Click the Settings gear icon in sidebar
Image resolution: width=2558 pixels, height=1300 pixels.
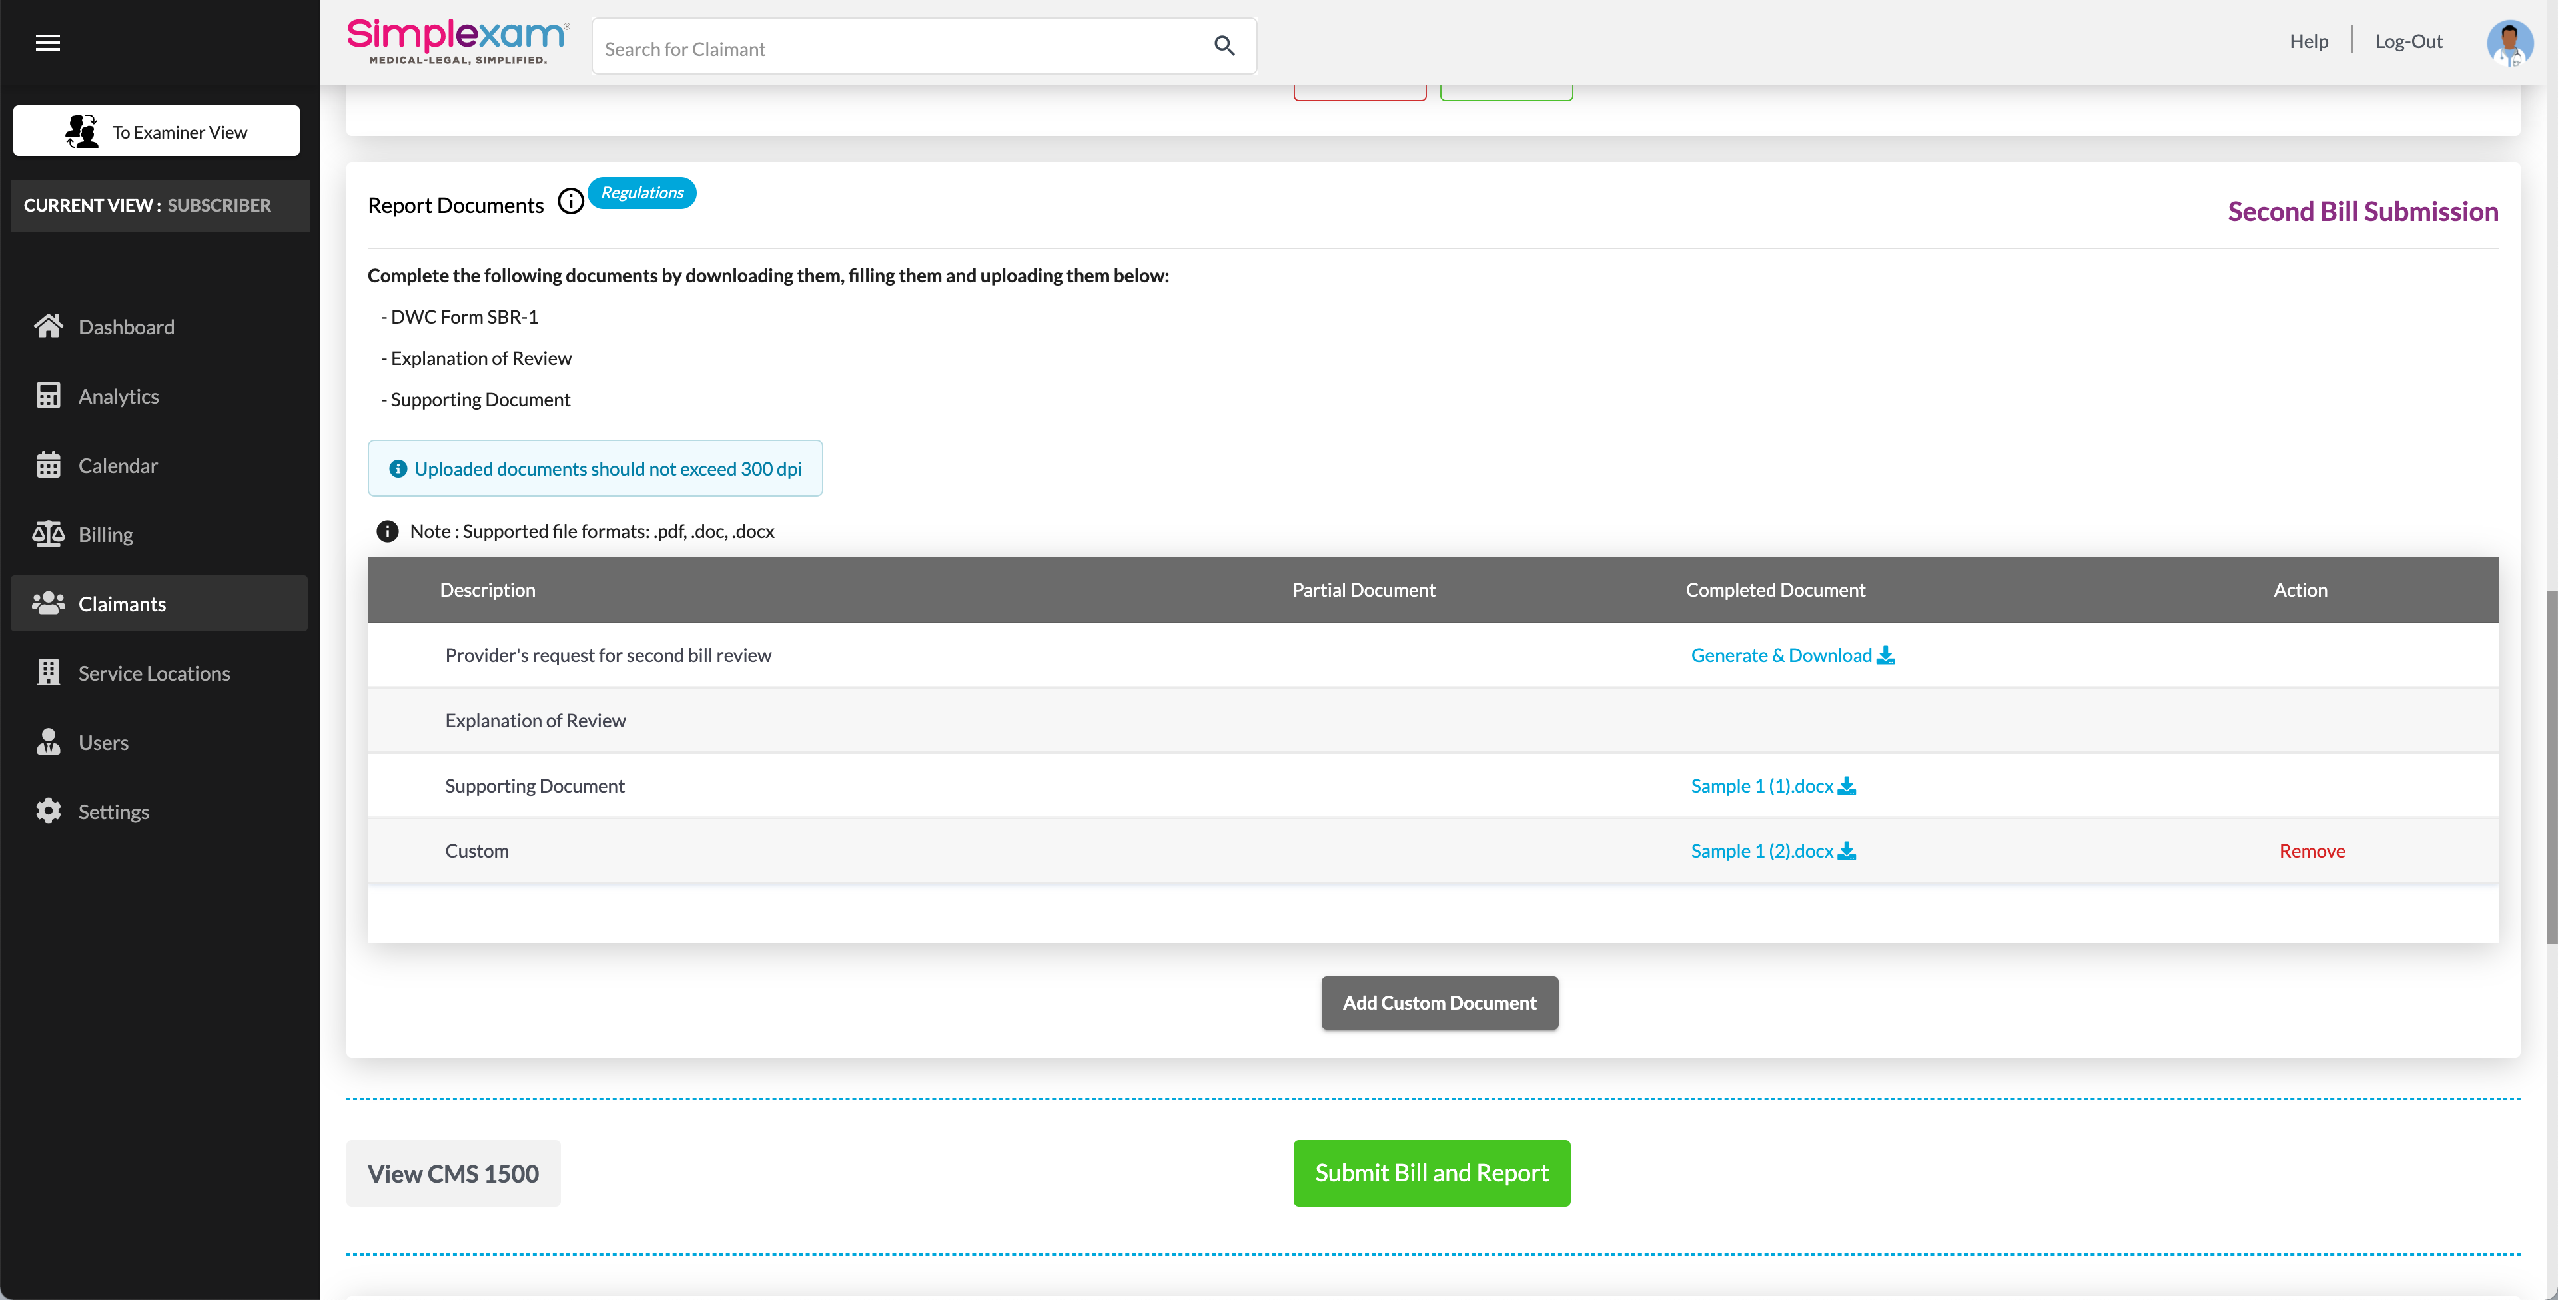48,811
